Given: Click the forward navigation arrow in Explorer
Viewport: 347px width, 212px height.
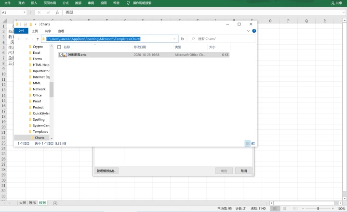Looking at the screenshot, I should (27, 39).
